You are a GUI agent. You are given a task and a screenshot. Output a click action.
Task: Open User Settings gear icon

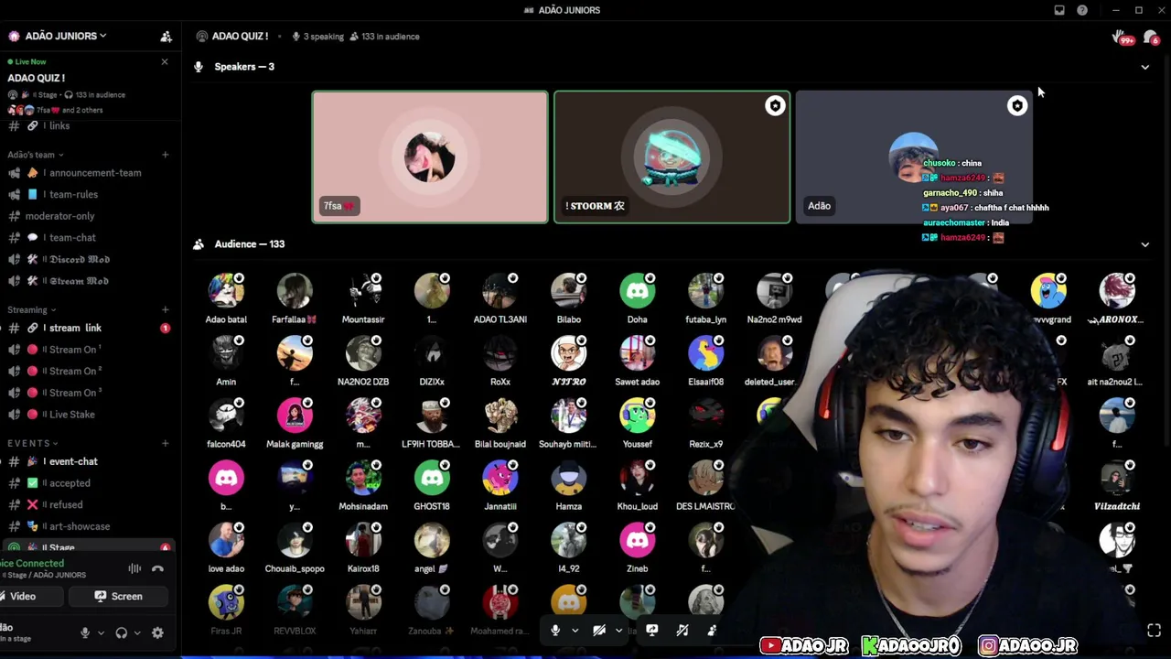(x=157, y=632)
